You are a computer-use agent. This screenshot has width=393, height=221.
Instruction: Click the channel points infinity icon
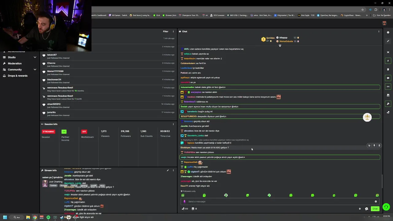[x=185, y=209]
